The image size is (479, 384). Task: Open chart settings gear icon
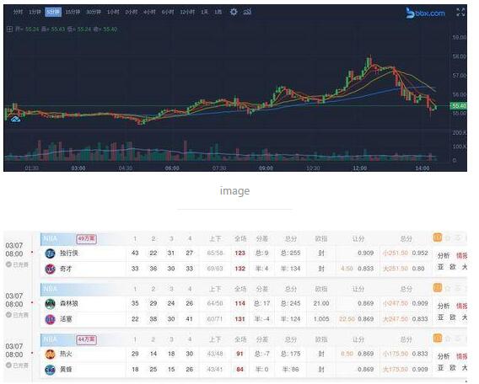point(234,12)
